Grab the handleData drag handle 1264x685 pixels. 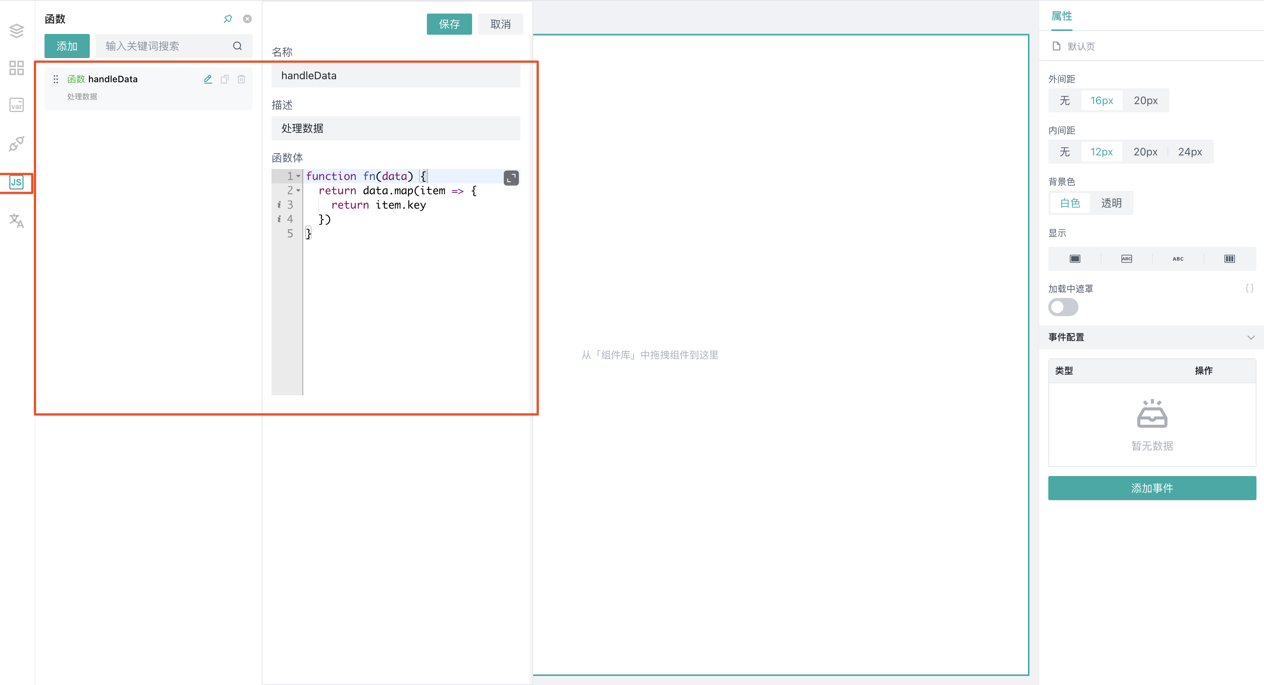[55, 79]
